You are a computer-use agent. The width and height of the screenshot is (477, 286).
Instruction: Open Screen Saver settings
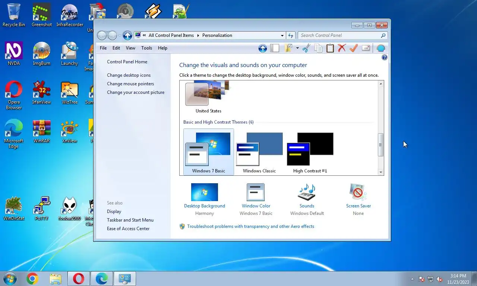(x=358, y=199)
